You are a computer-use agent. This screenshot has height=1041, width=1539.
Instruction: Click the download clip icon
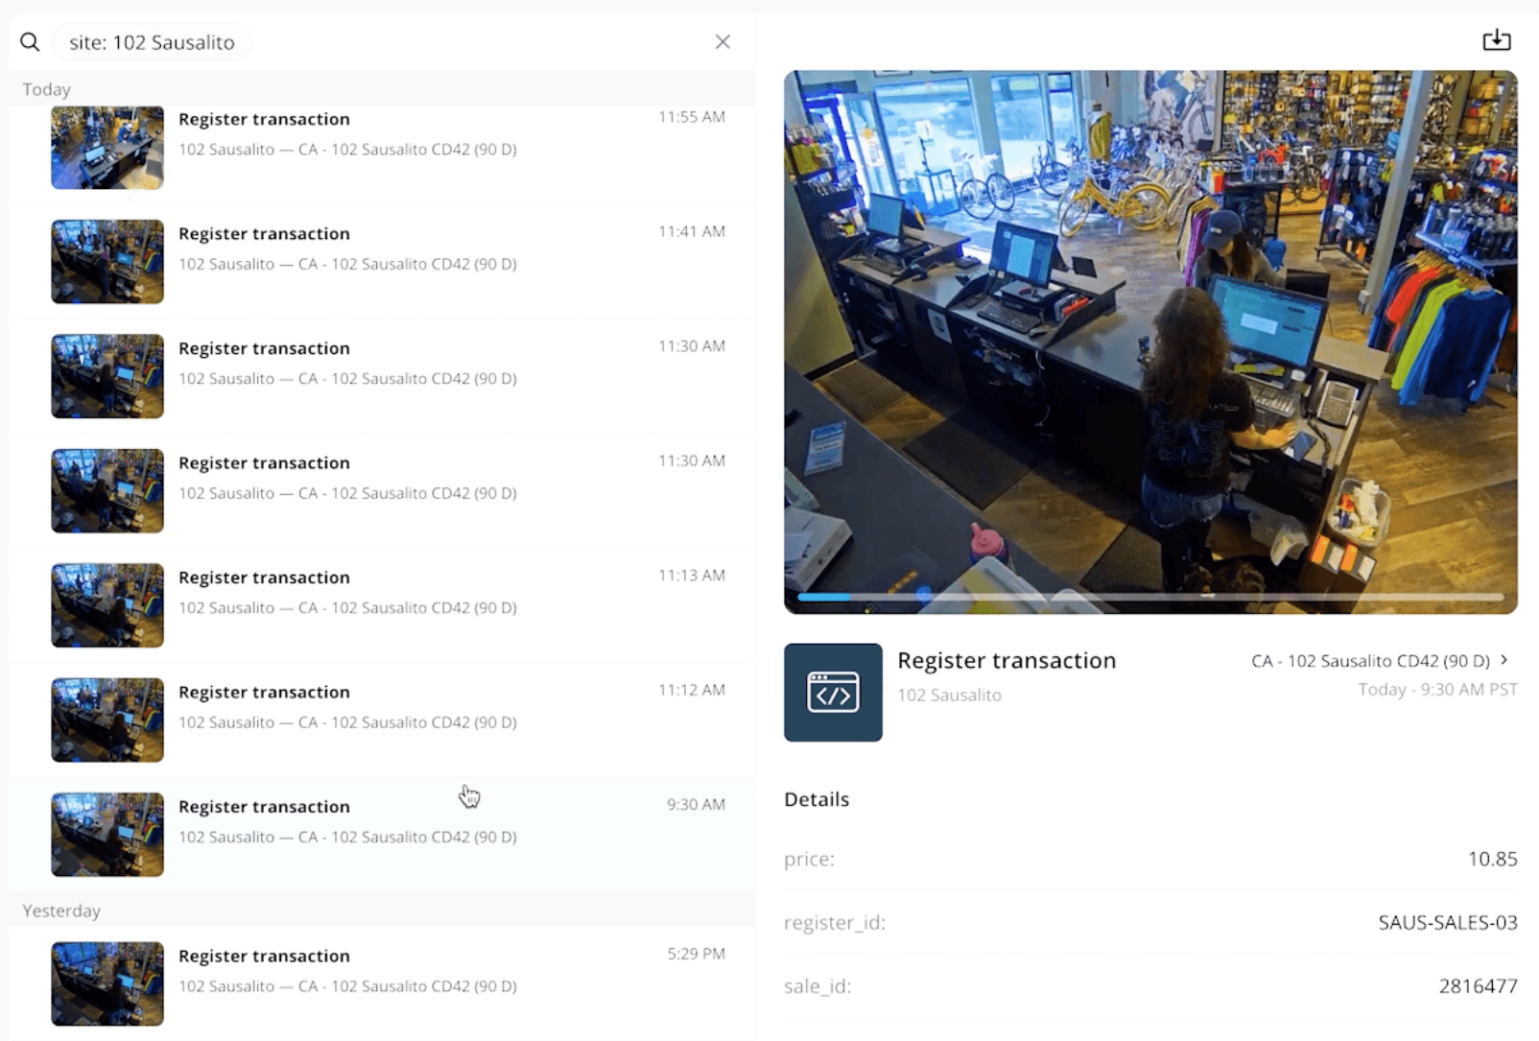click(1496, 40)
